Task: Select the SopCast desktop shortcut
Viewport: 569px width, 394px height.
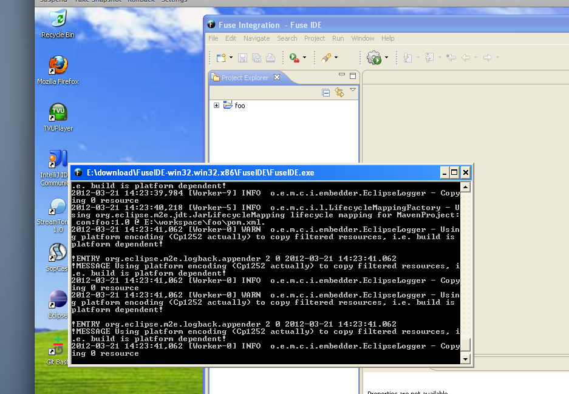Action: pos(57,257)
